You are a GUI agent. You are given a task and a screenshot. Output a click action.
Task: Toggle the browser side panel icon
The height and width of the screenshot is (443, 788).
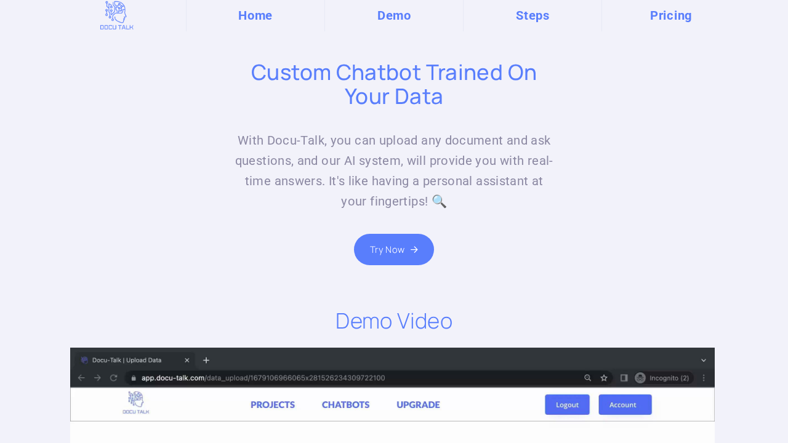624,378
